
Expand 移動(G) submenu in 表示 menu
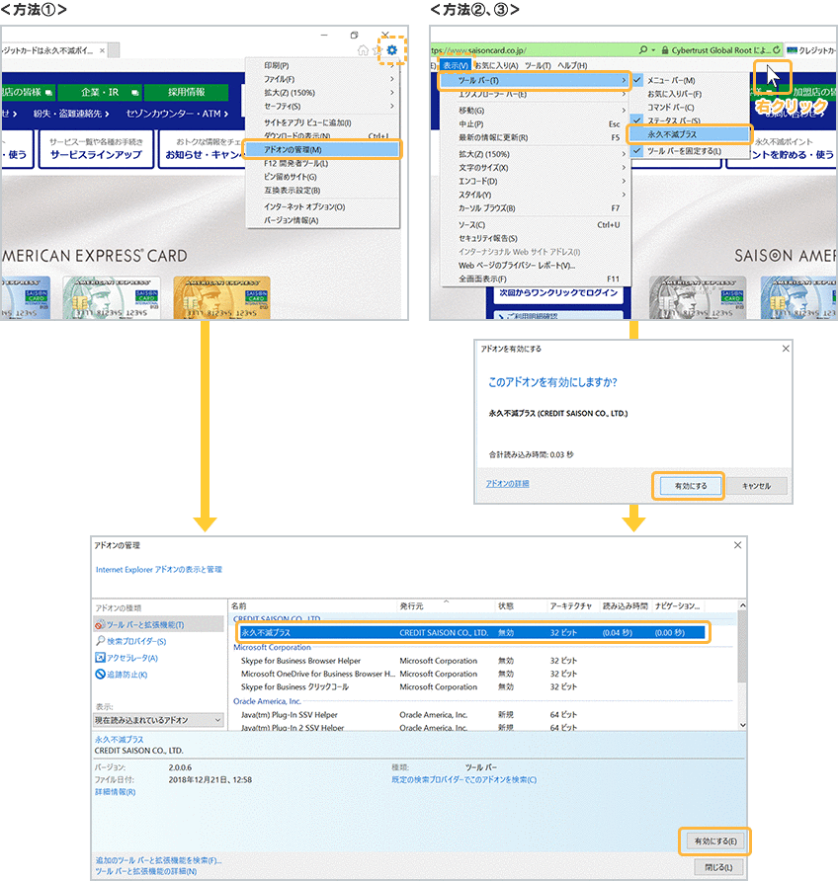point(535,111)
